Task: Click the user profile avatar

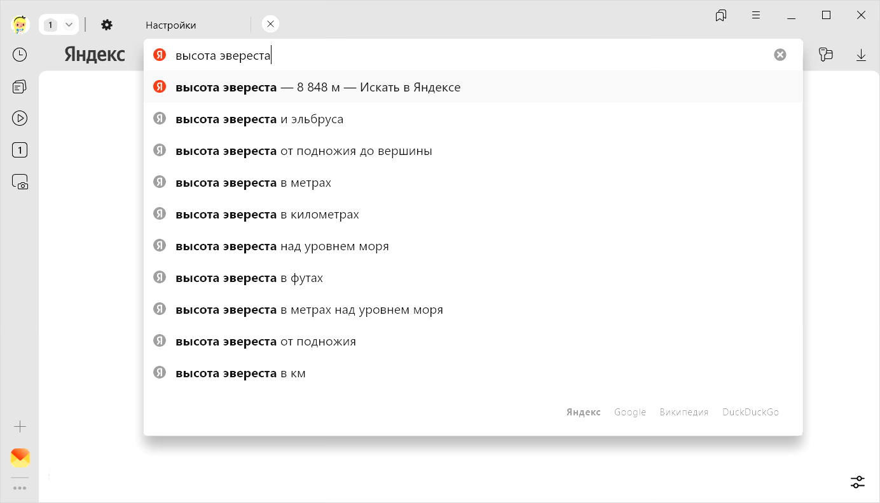Action: tap(20, 25)
